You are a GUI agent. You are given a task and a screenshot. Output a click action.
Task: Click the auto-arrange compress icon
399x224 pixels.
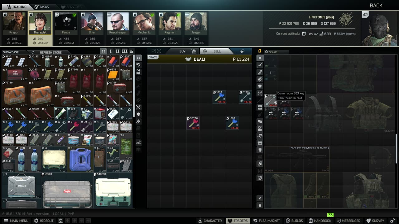tap(159, 51)
